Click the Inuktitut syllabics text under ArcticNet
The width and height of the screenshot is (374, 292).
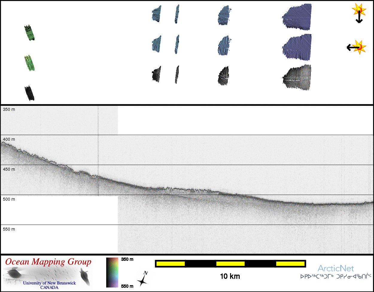pos(336,276)
